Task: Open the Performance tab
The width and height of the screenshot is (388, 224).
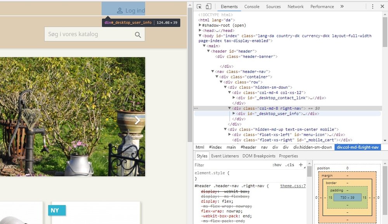Action: click(322, 7)
